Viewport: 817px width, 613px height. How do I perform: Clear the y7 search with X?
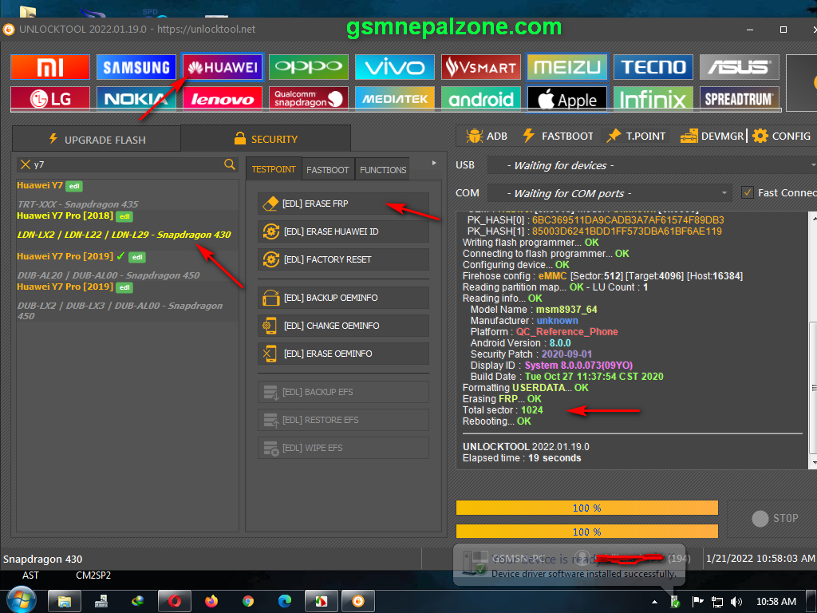pyautogui.click(x=25, y=164)
